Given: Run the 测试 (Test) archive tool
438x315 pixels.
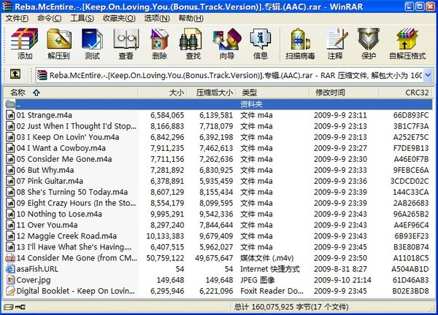Looking at the screenshot, I should pyautogui.click(x=92, y=44).
